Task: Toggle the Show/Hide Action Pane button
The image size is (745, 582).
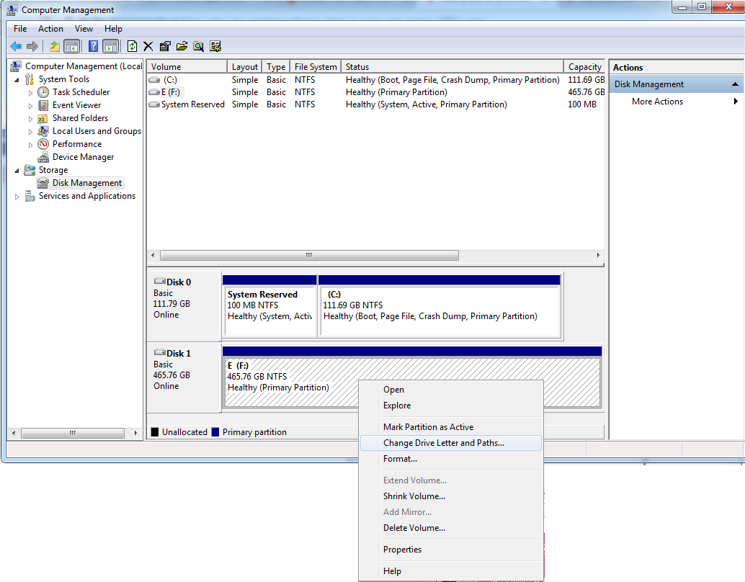Action: [x=110, y=46]
